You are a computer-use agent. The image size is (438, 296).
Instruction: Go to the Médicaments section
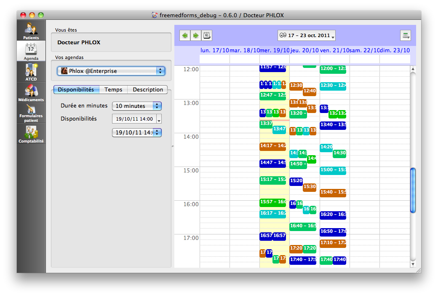point(31,93)
